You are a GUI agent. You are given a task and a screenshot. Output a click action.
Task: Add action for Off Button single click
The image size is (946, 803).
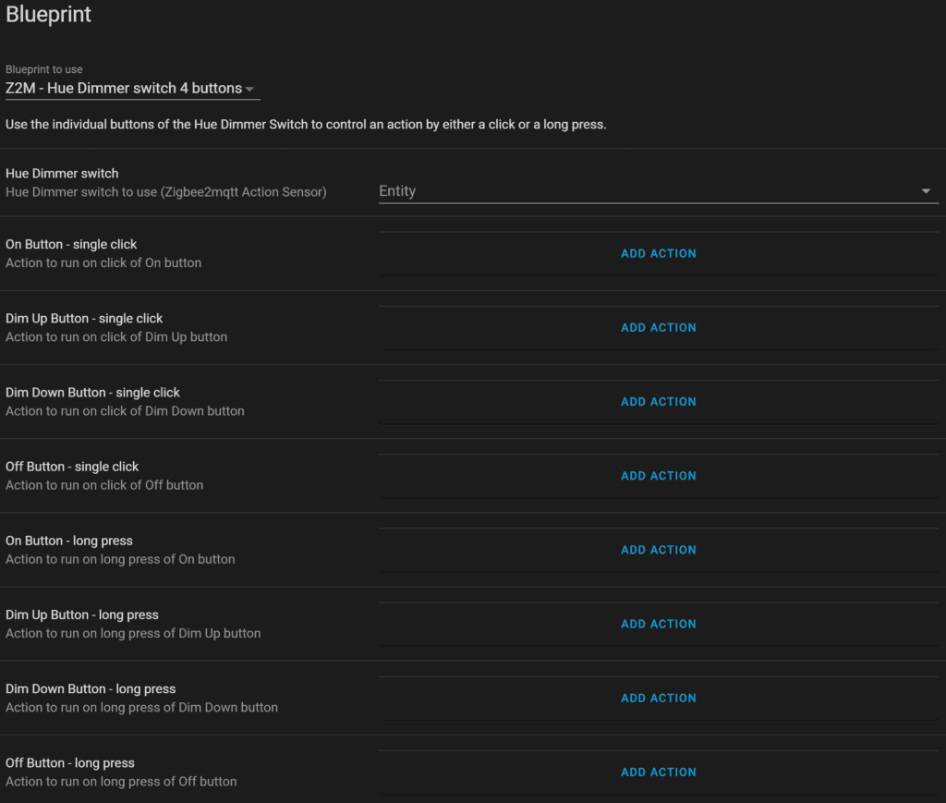[658, 476]
